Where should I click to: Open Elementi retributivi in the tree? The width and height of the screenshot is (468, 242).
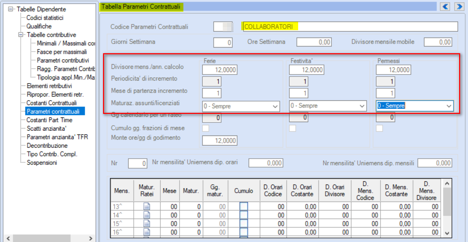[x=49, y=86]
